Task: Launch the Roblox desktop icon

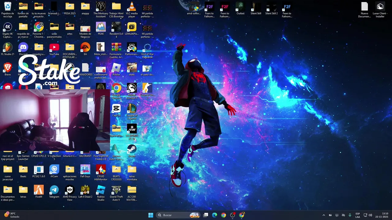Action: [116, 69]
